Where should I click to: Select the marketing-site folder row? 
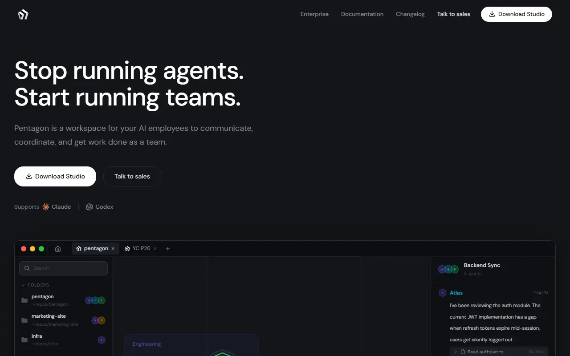click(x=63, y=320)
